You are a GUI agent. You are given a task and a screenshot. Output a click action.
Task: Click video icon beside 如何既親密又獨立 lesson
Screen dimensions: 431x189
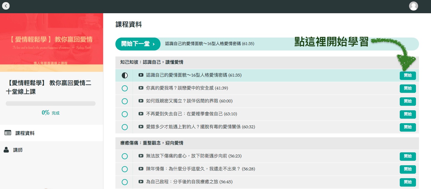click(141, 101)
